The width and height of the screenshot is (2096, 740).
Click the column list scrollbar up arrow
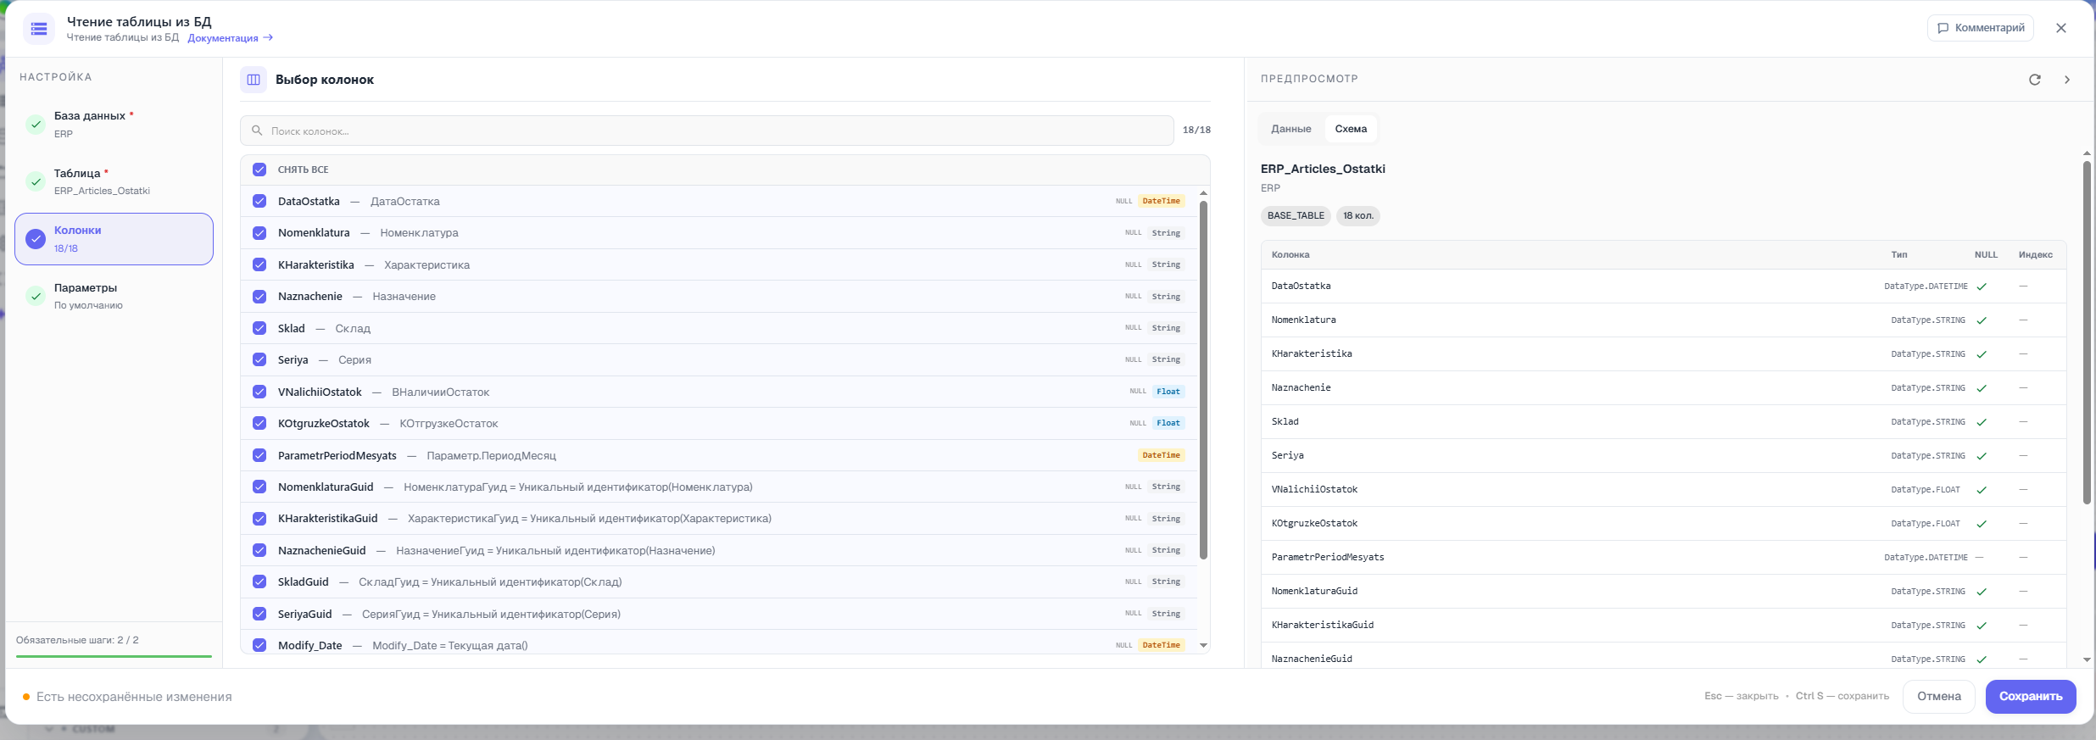click(x=1203, y=193)
